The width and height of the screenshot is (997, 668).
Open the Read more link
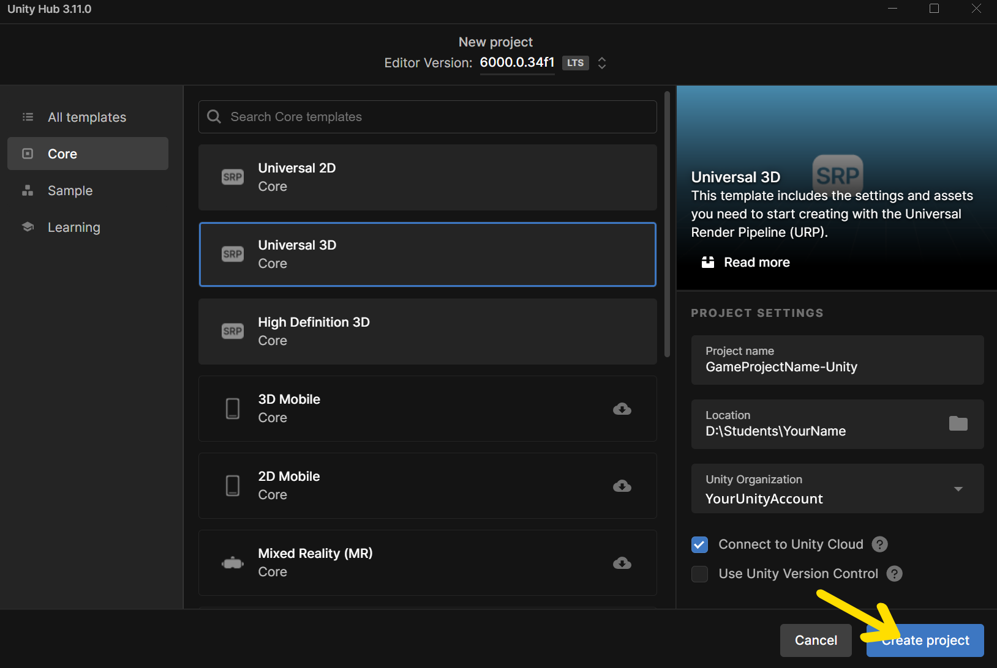pyautogui.click(x=757, y=262)
